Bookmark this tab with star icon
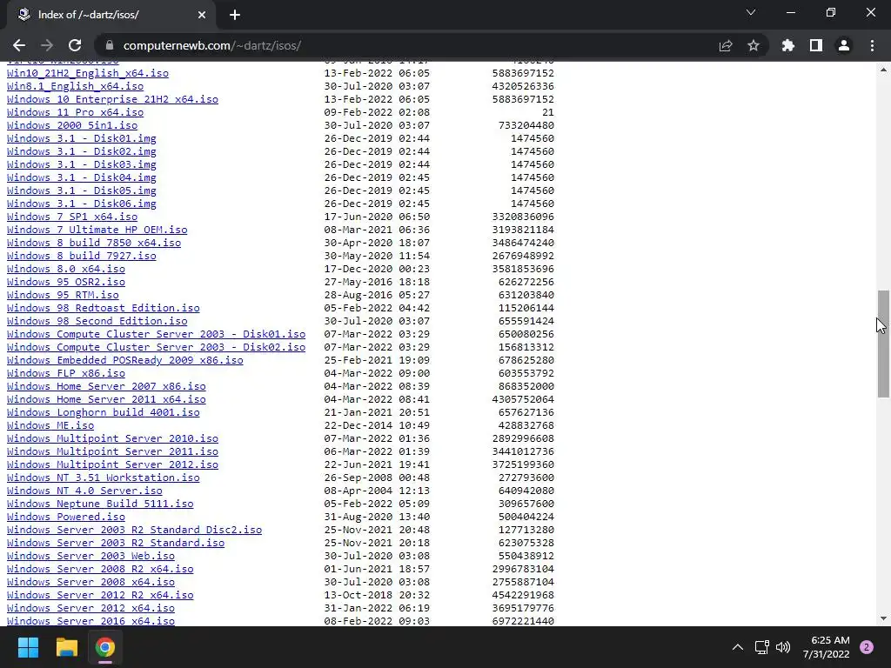Viewport: 891px width, 668px height. coord(754,45)
